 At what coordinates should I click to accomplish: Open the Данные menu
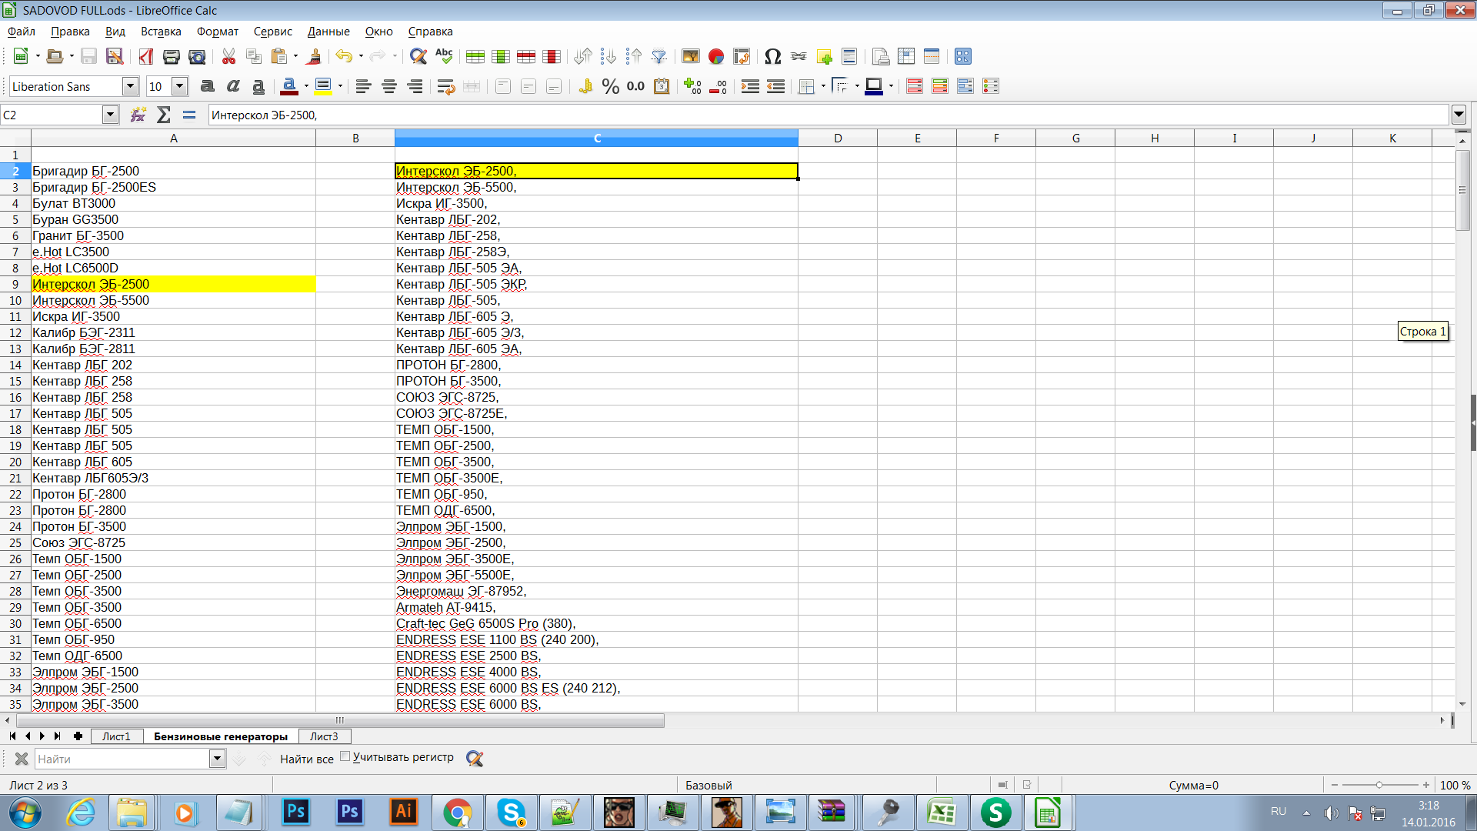click(x=328, y=32)
